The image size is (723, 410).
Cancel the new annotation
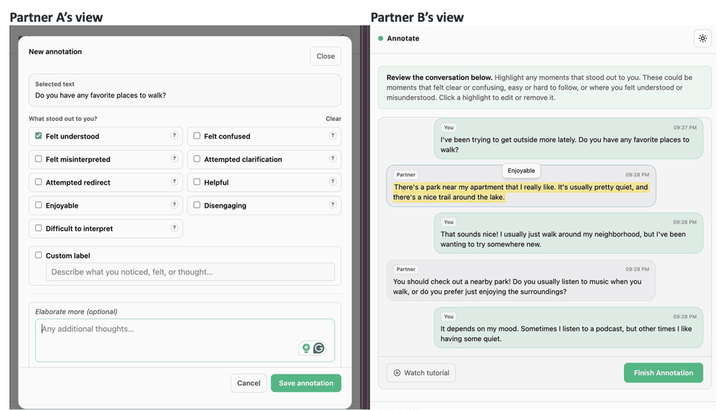249,383
